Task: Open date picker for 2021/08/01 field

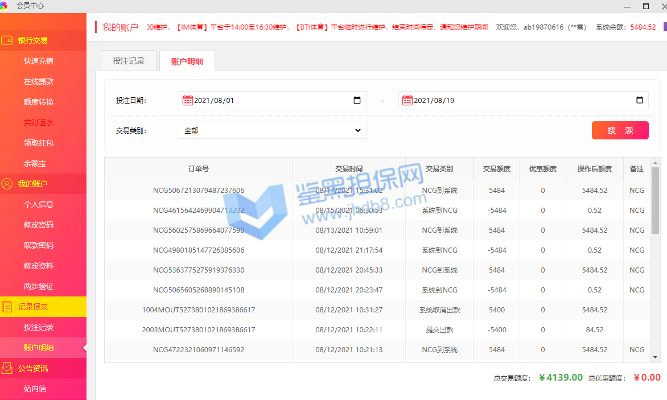Action: [357, 101]
